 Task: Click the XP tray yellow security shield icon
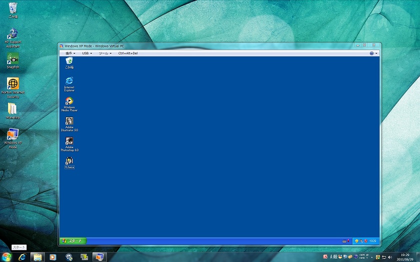pyautogui.click(x=357, y=241)
